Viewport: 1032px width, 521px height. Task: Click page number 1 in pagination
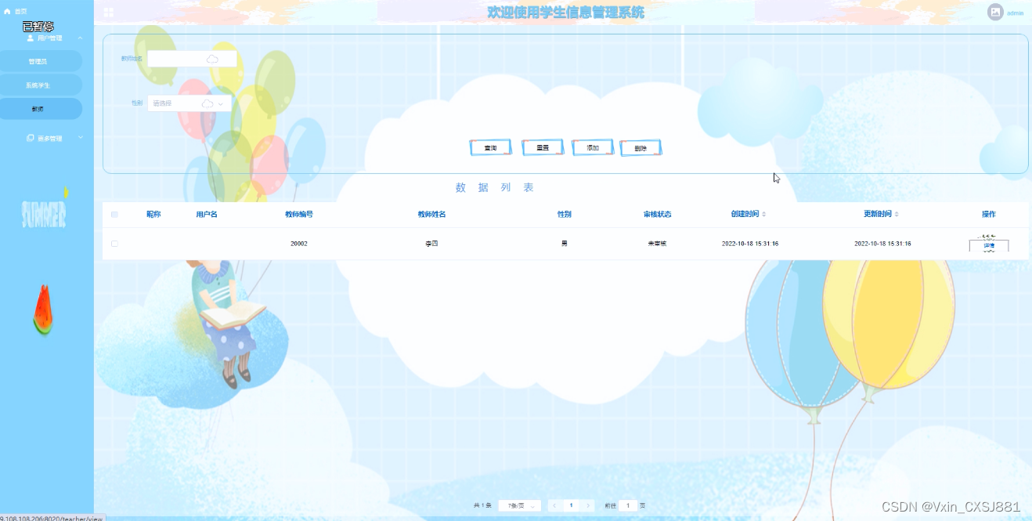(572, 505)
